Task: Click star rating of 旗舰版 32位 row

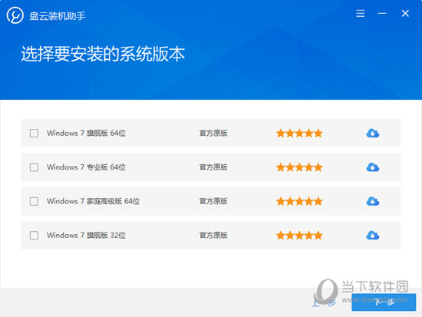Action: [299, 236]
